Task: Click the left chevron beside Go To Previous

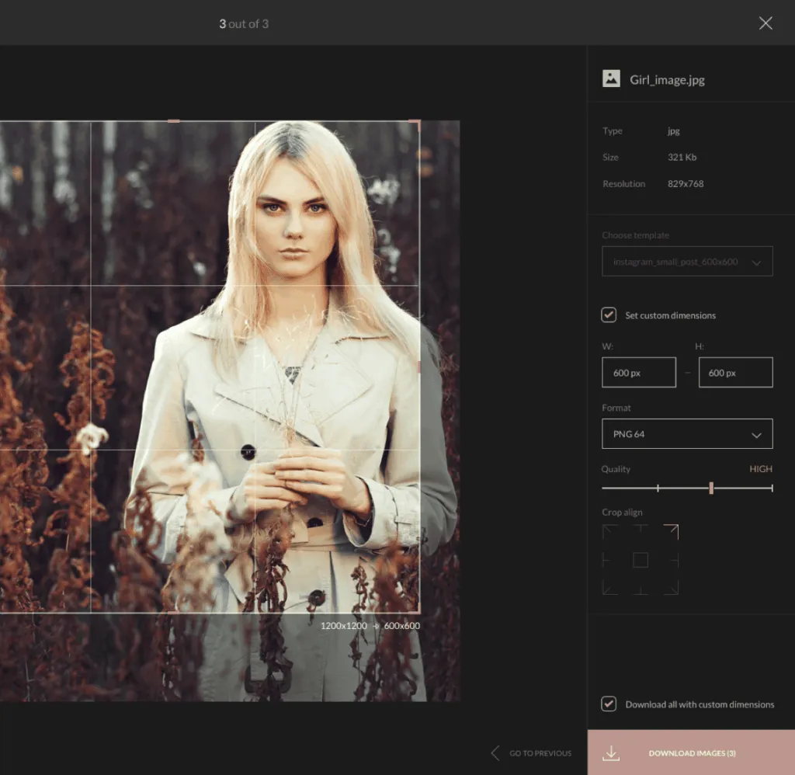Action: coord(495,752)
